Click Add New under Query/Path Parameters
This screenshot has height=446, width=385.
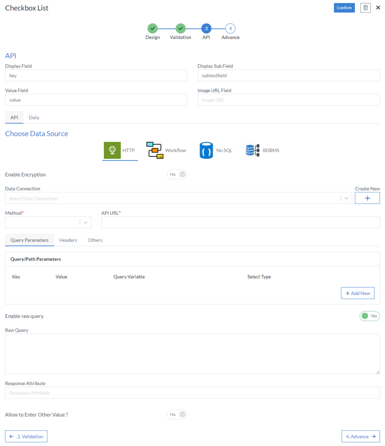click(357, 293)
